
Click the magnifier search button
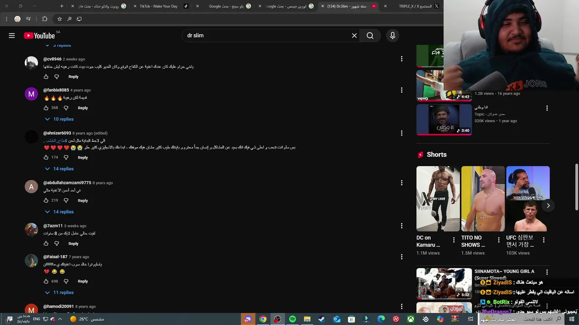point(370,36)
